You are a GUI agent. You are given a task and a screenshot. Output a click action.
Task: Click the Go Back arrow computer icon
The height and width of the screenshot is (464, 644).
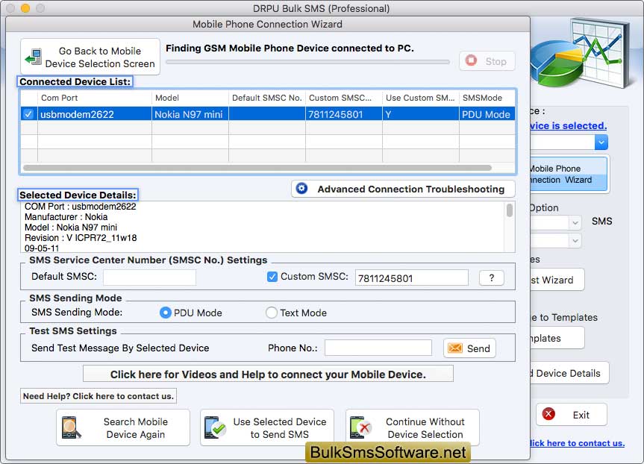coord(34,57)
